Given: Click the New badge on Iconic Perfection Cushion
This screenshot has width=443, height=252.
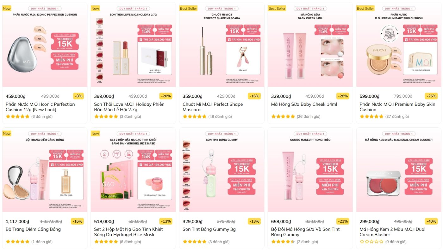Looking at the screenshot, I should 7,9.
